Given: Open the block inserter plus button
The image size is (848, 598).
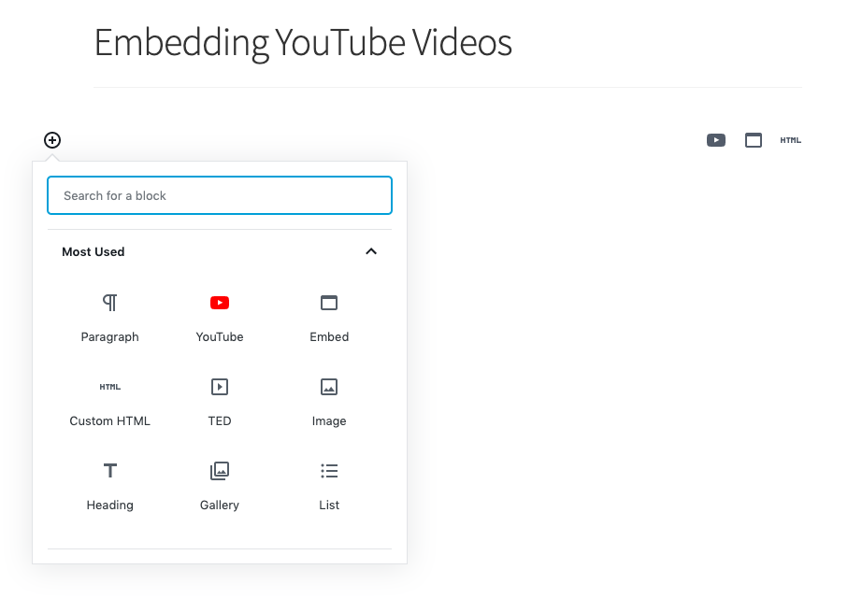Looking at the screenshot, I should click(x=51, y=139).
